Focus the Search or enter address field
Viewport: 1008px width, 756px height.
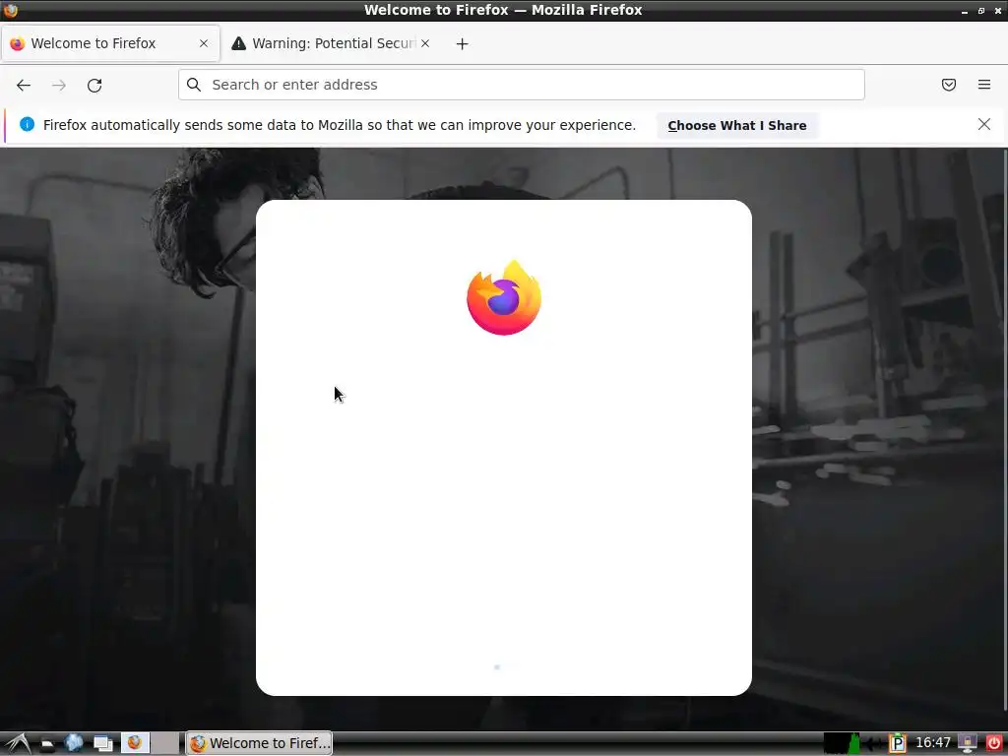pyautogui.click(x=522, y=85)
